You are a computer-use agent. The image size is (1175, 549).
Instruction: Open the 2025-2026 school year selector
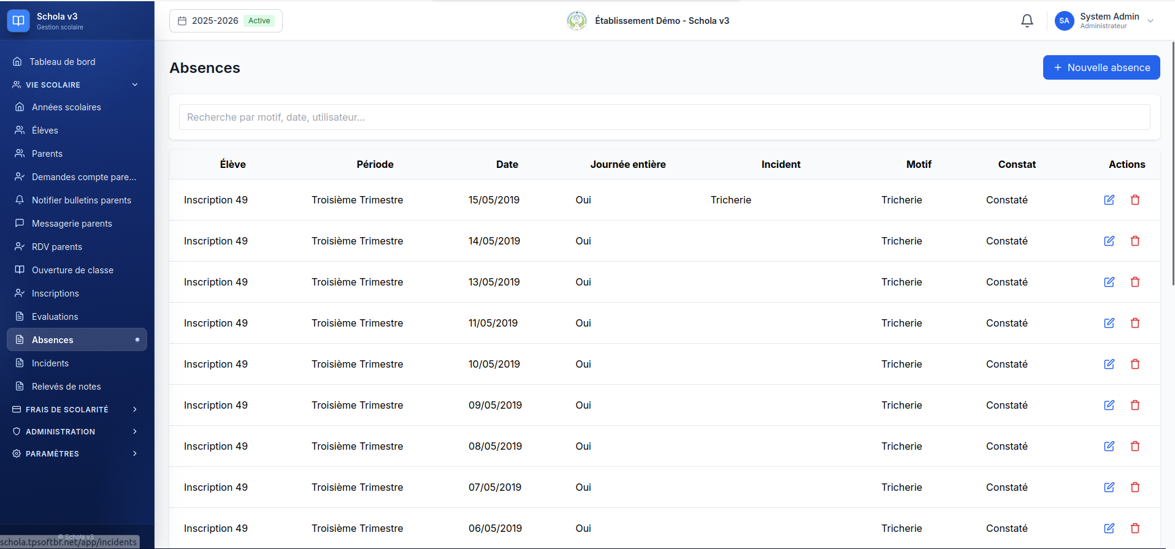(226, 21)
